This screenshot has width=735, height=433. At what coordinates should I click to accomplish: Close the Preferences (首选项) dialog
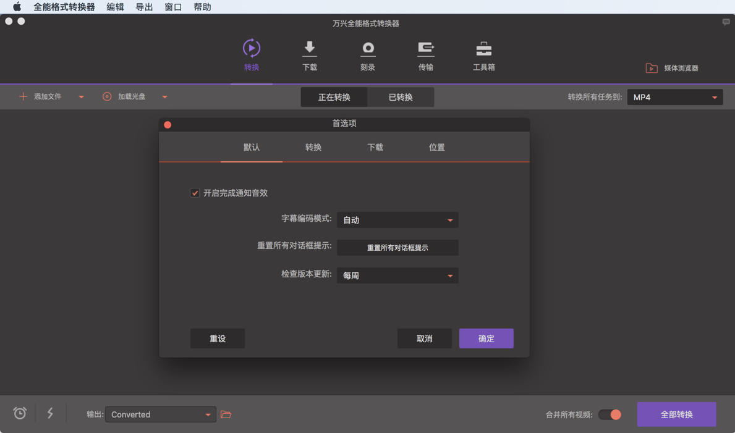[168, 125]
